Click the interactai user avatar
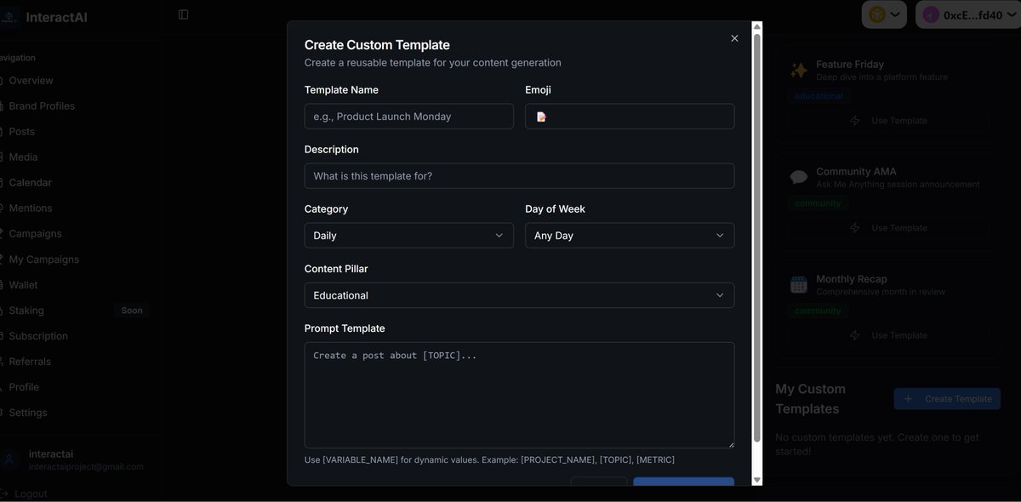This screenshot has height=502, width=1021. point(9,460)
